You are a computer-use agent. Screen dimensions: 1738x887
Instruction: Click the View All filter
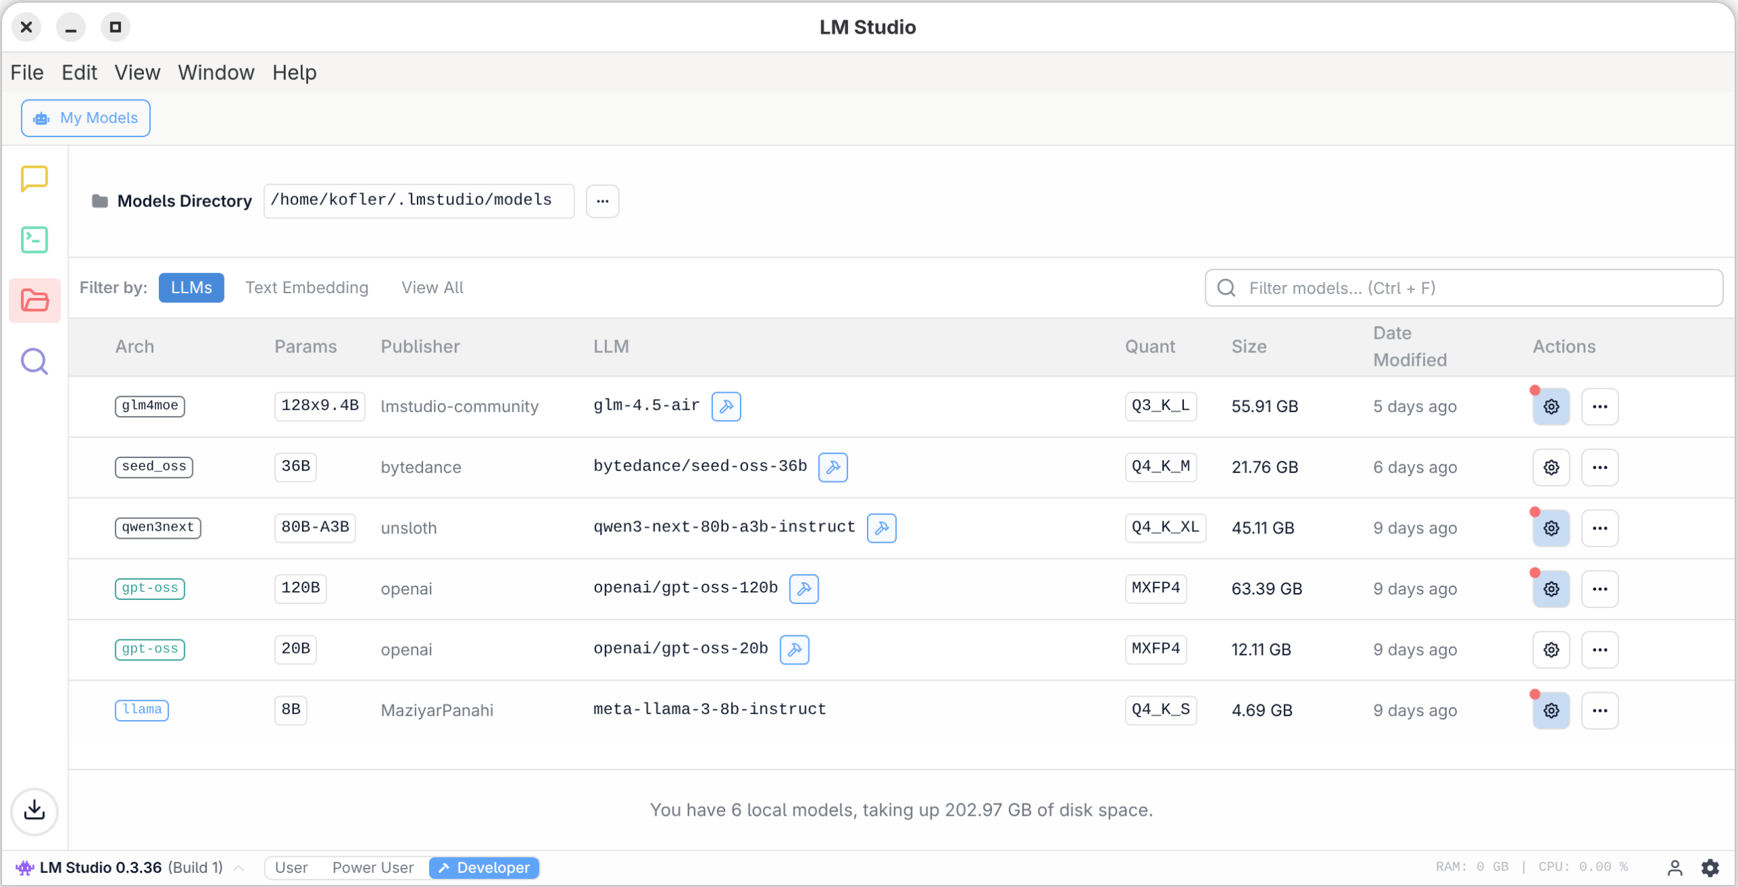pos(432,288)
